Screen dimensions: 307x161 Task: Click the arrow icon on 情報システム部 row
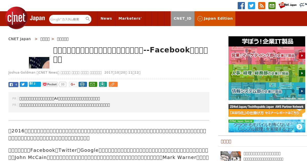(302, 91)
